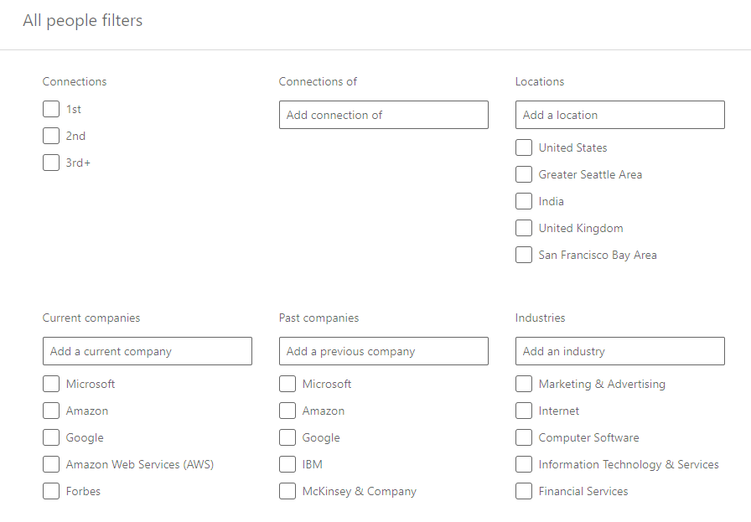The height and width of the screenshot is (522, 751).
Task: Click the Add an industry input box
Action: (x=619, y=351)
